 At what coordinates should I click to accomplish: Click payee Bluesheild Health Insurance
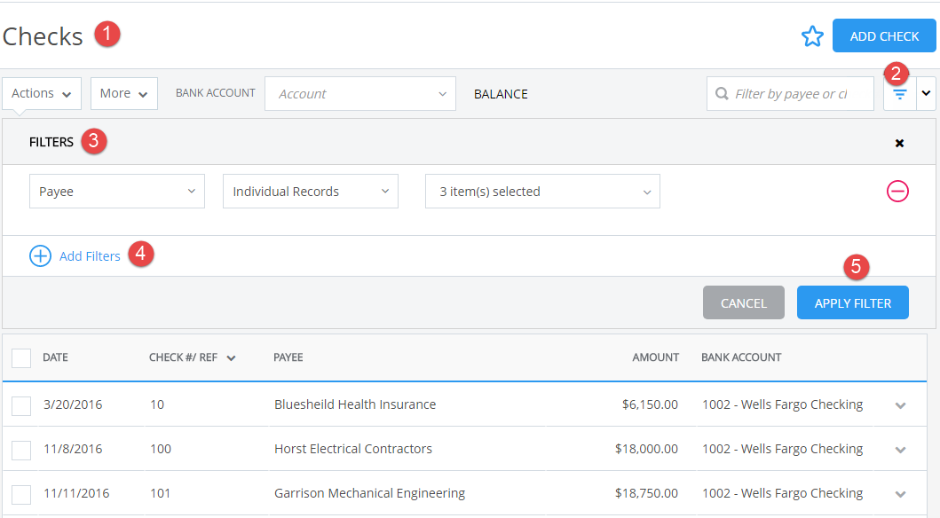point(355,404)
